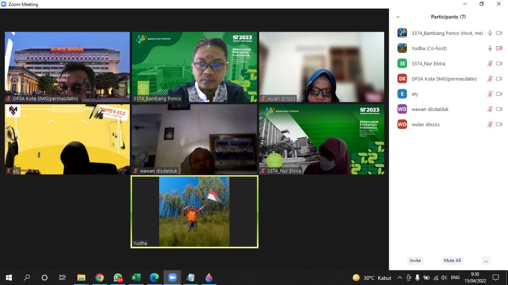The image size is (508, 285).
Task: Open Microsoft Edge from the taskbar
Action: tap(154, 278)
